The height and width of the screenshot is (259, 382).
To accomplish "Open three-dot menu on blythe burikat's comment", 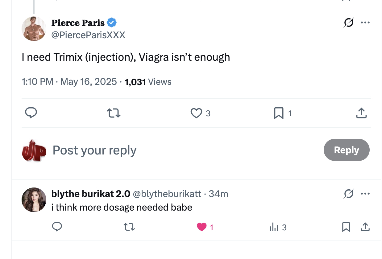I will [365, 194].
